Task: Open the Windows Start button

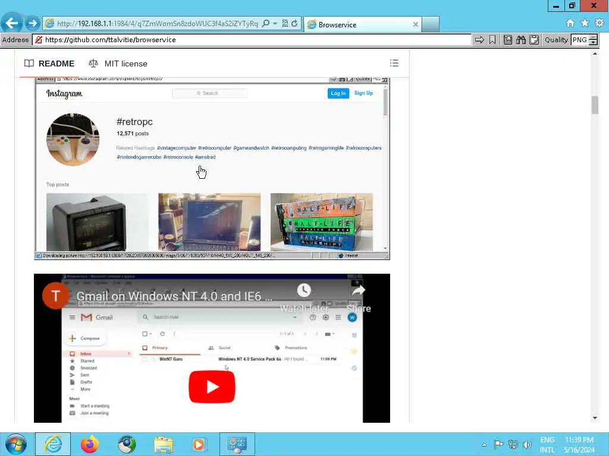Action: pos(16,444)
